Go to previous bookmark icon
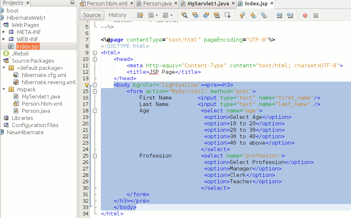The height and width of the screenshot is (218, 351). pyautogui.click(x=242, y=15)
